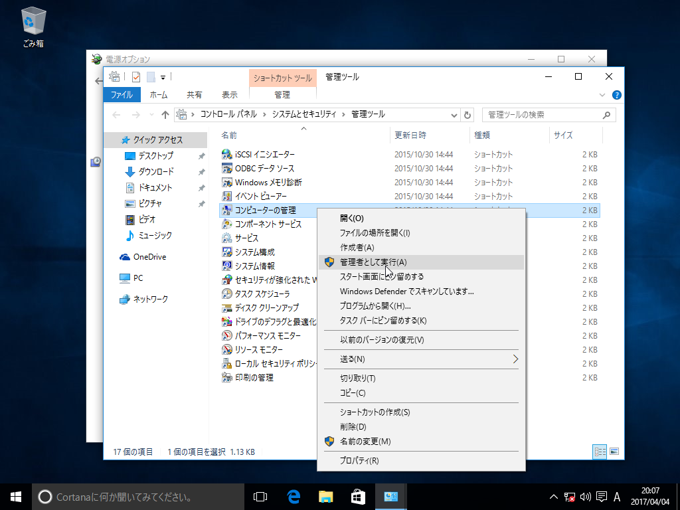Open Microsoft Edge from the taskbar
This screenshot has width=680, height=510.
tap(294, 497)
